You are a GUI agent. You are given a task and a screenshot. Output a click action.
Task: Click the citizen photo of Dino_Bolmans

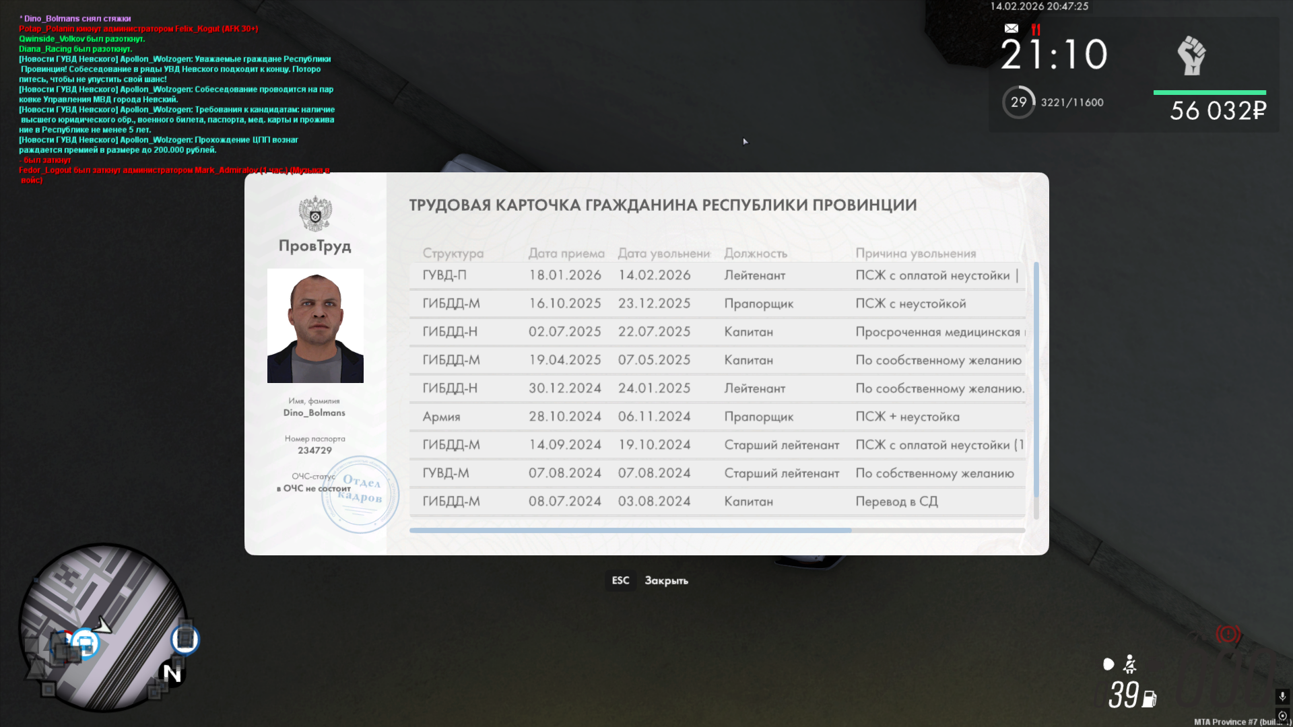point(315,326)
